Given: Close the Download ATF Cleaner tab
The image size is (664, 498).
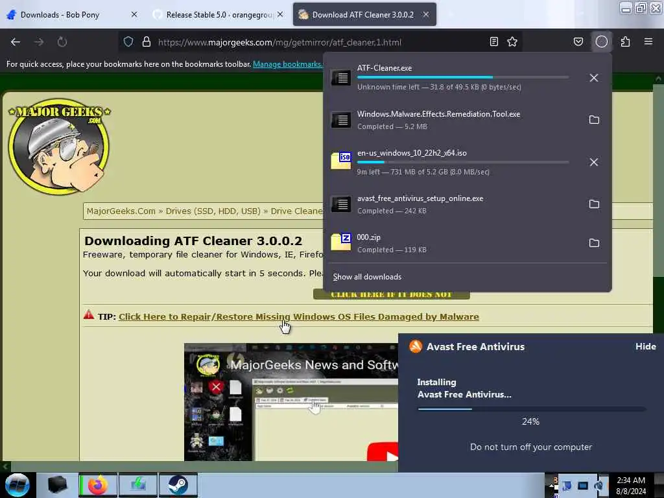Looking at the screenshot, I should (425, 14).
